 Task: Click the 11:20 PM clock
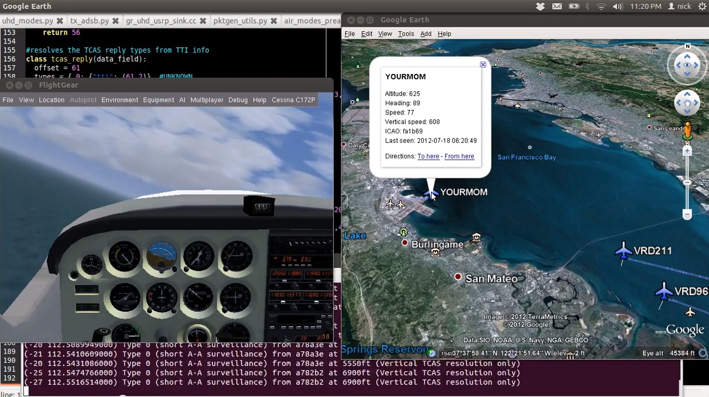646,6
